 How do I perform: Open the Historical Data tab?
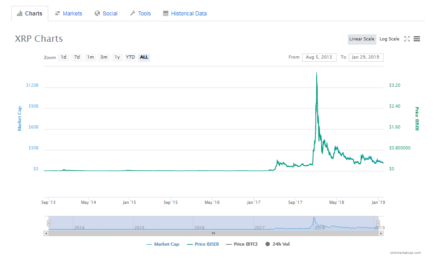(185, 13)
